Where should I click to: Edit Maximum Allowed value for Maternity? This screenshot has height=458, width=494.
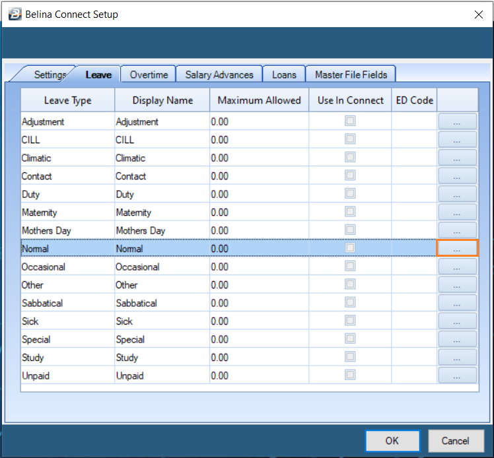pyautogui.click(x=259, y=212)
